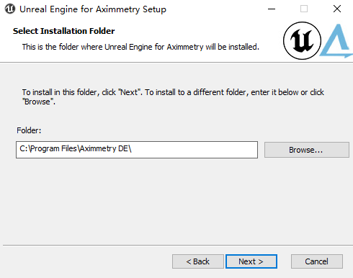Click the empty gray area below folder field
Screen dimensions: 353x278
point(176,202)
